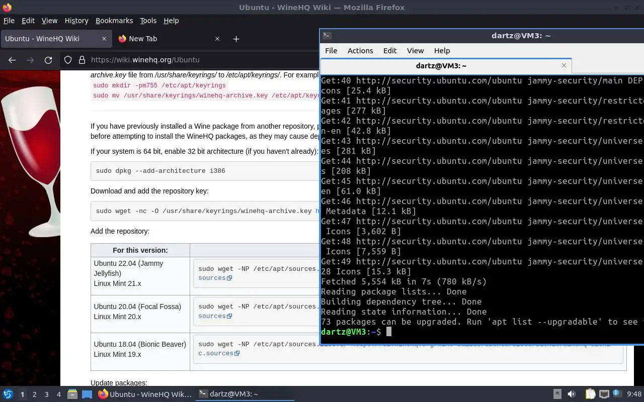Open Firefox History menu

76,21
